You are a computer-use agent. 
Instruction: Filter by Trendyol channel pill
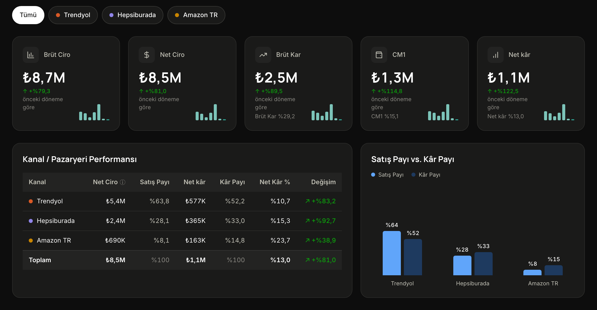point(73,15)
